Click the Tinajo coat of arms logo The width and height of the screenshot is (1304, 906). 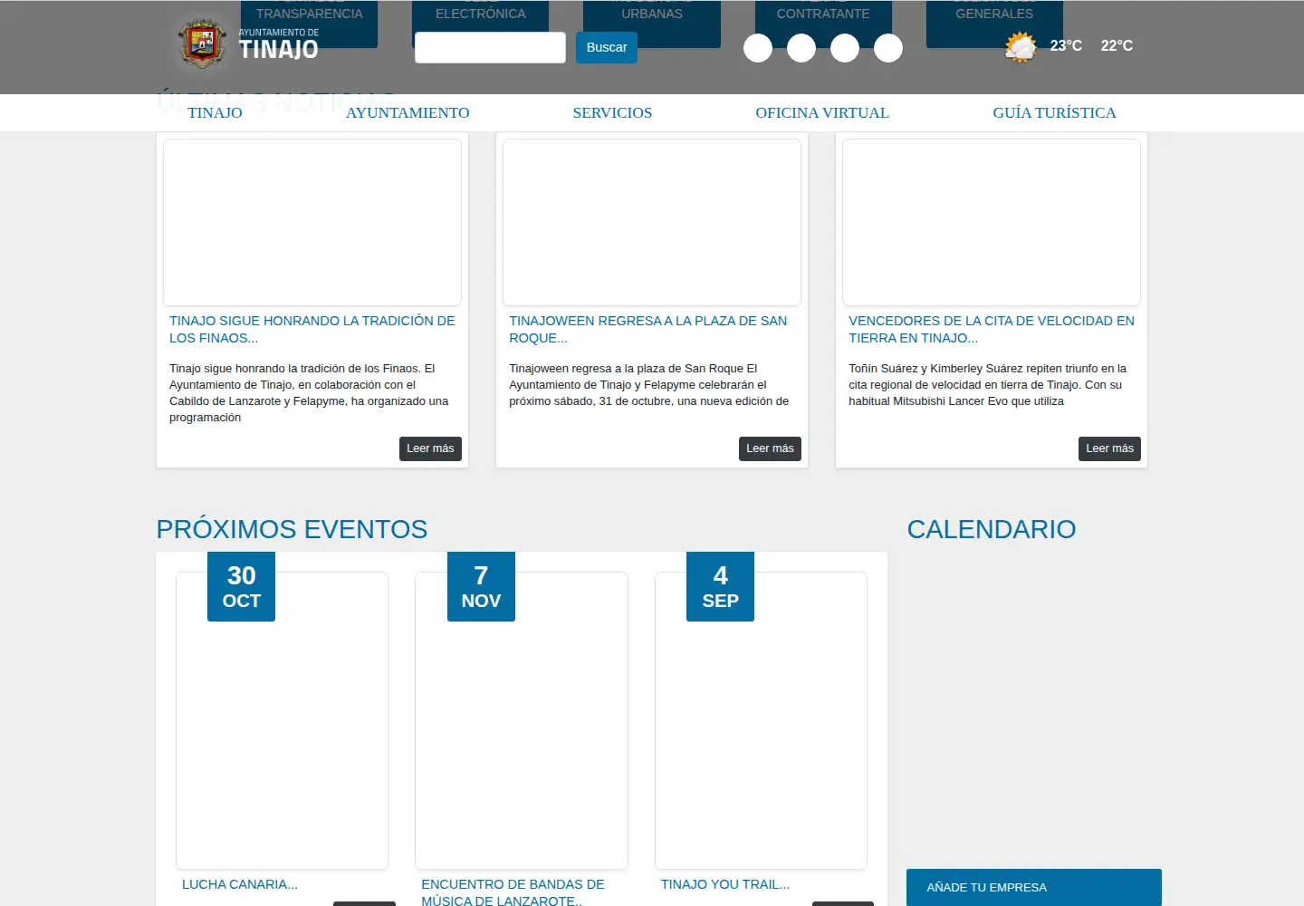(201, 43)
